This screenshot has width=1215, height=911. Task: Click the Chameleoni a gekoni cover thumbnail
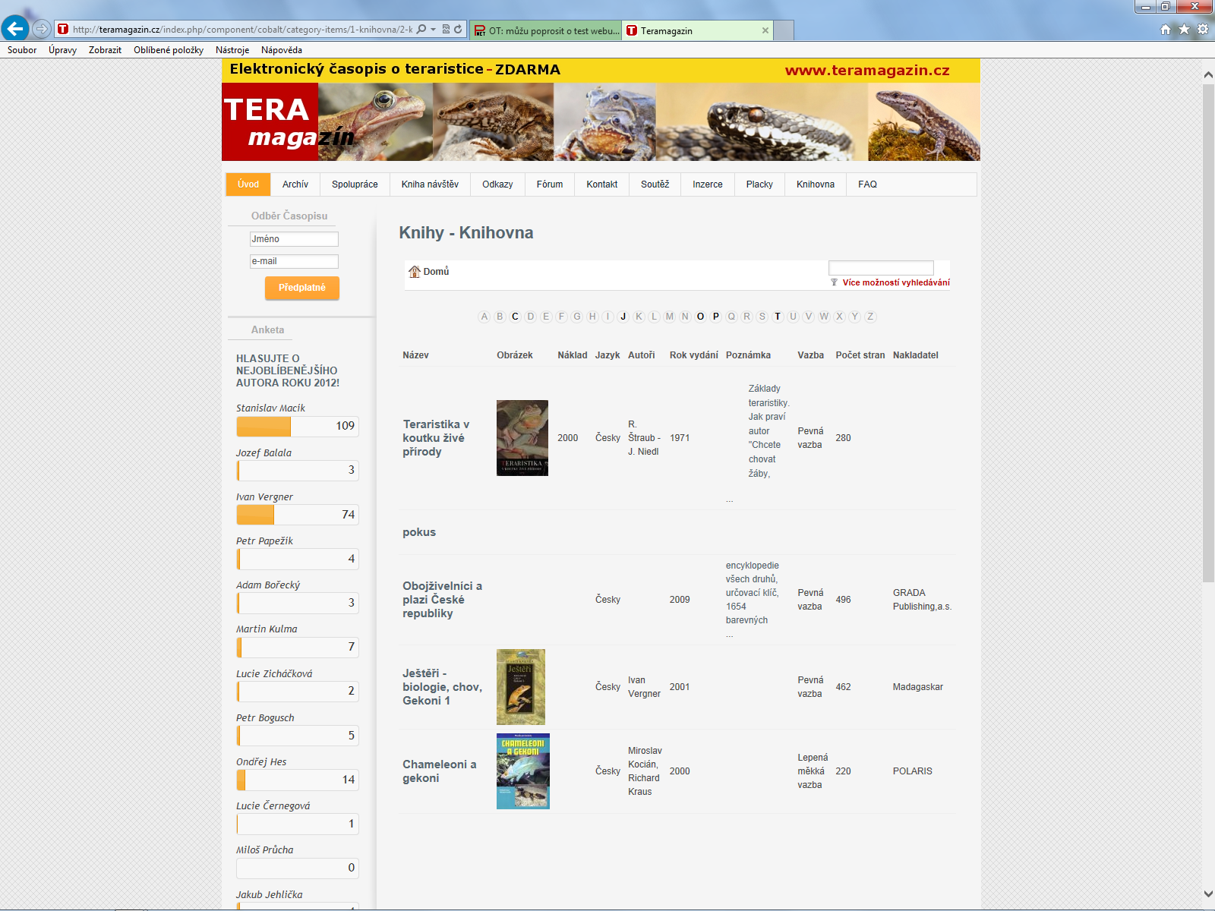point(523,771)
